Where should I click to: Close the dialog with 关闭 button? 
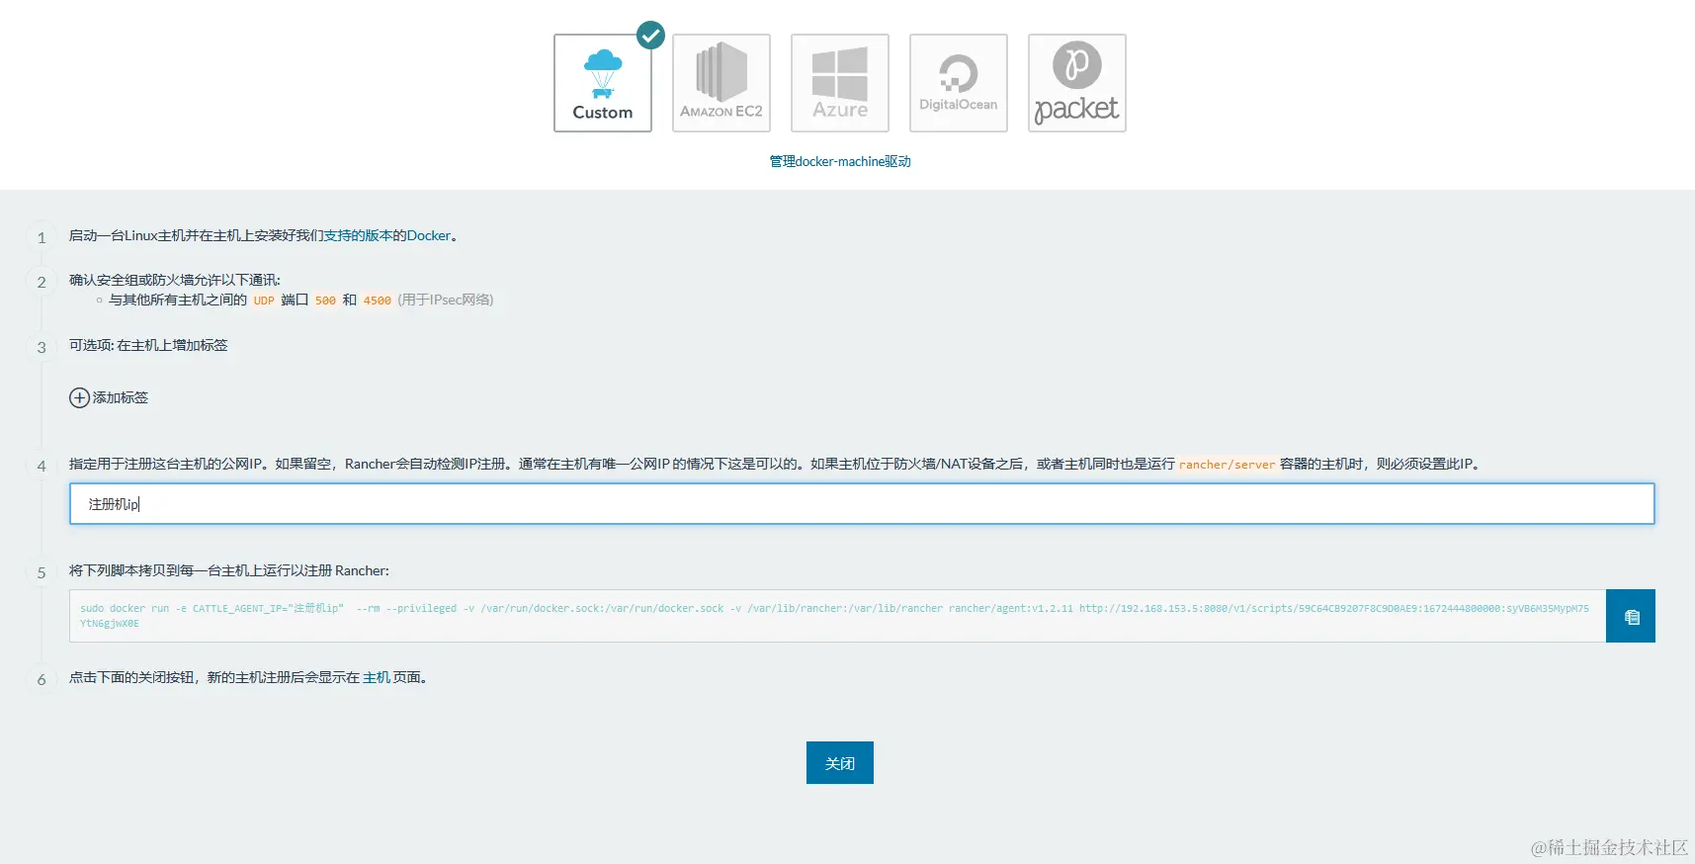840,763
